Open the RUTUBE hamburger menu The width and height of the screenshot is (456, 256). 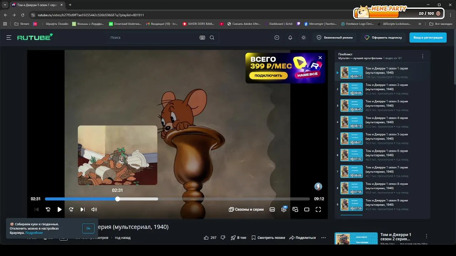point(9,37)
